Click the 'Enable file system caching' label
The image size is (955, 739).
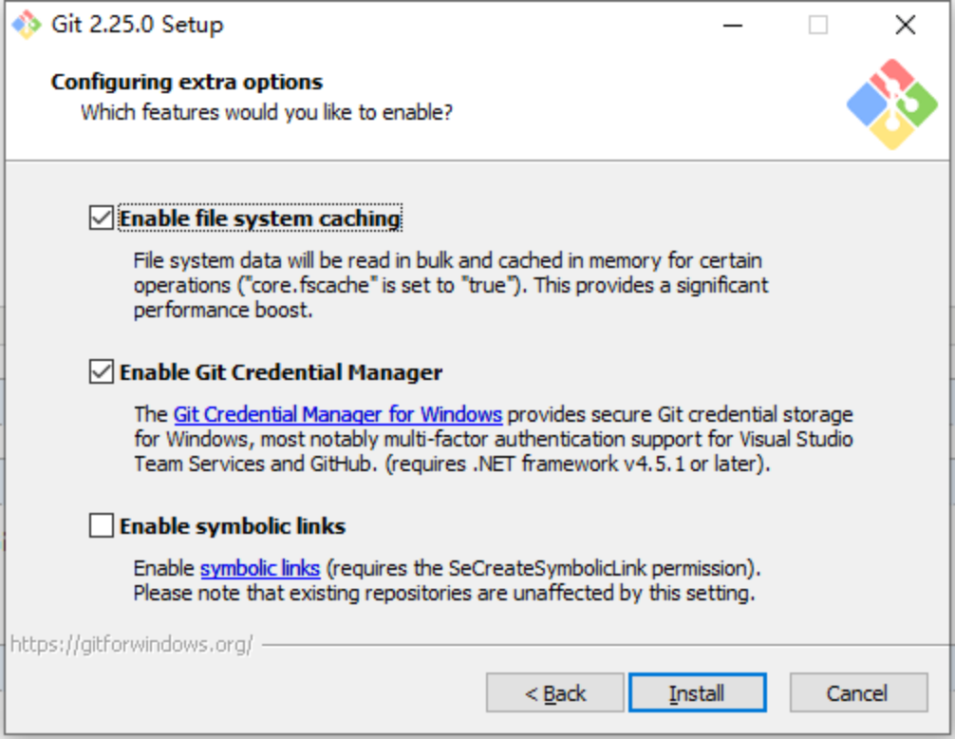pyautogui.click(x=260, y=218)
